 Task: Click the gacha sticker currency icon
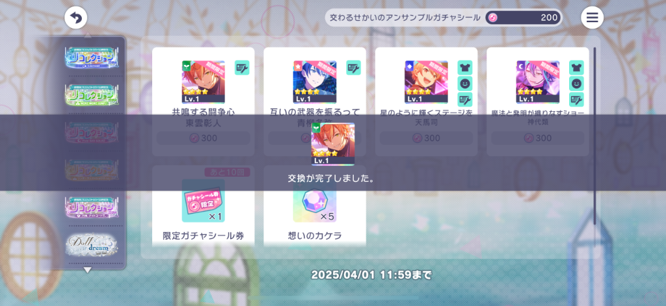[x=492, y=18]
